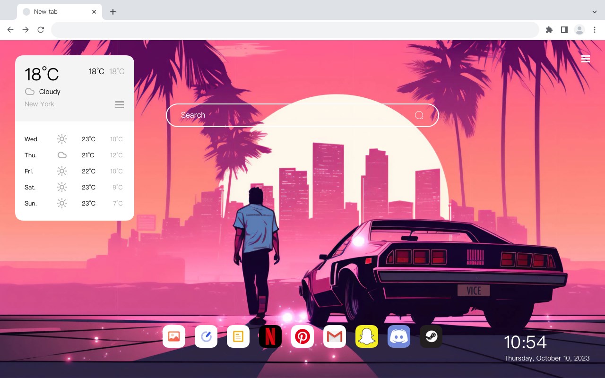
Task: Click Friday's 22°C high temperature
Action: point(88,171)
